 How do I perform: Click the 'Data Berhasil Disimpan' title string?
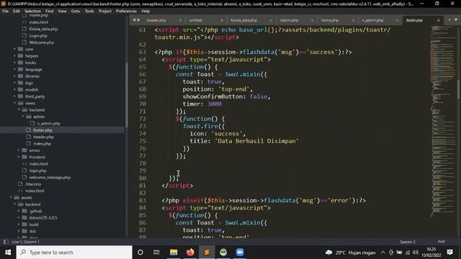pyautogui.click(x=256, y=141)
